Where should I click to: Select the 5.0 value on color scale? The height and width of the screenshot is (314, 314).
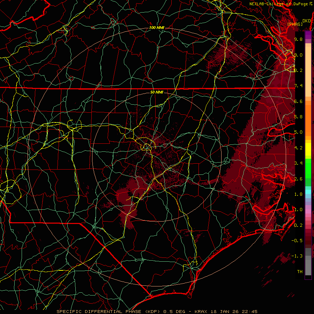(298, 132)
